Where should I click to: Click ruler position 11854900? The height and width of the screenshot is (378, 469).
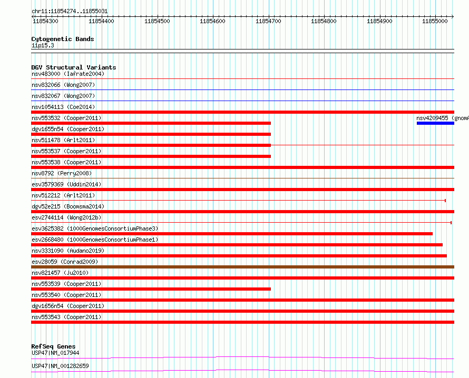379,21
